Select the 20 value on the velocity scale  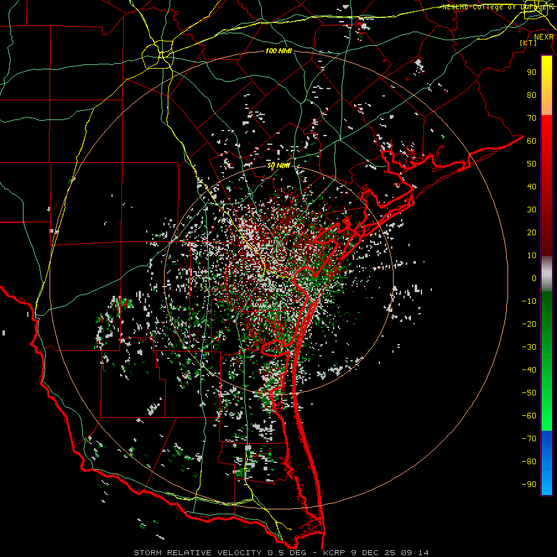point(532,232)
